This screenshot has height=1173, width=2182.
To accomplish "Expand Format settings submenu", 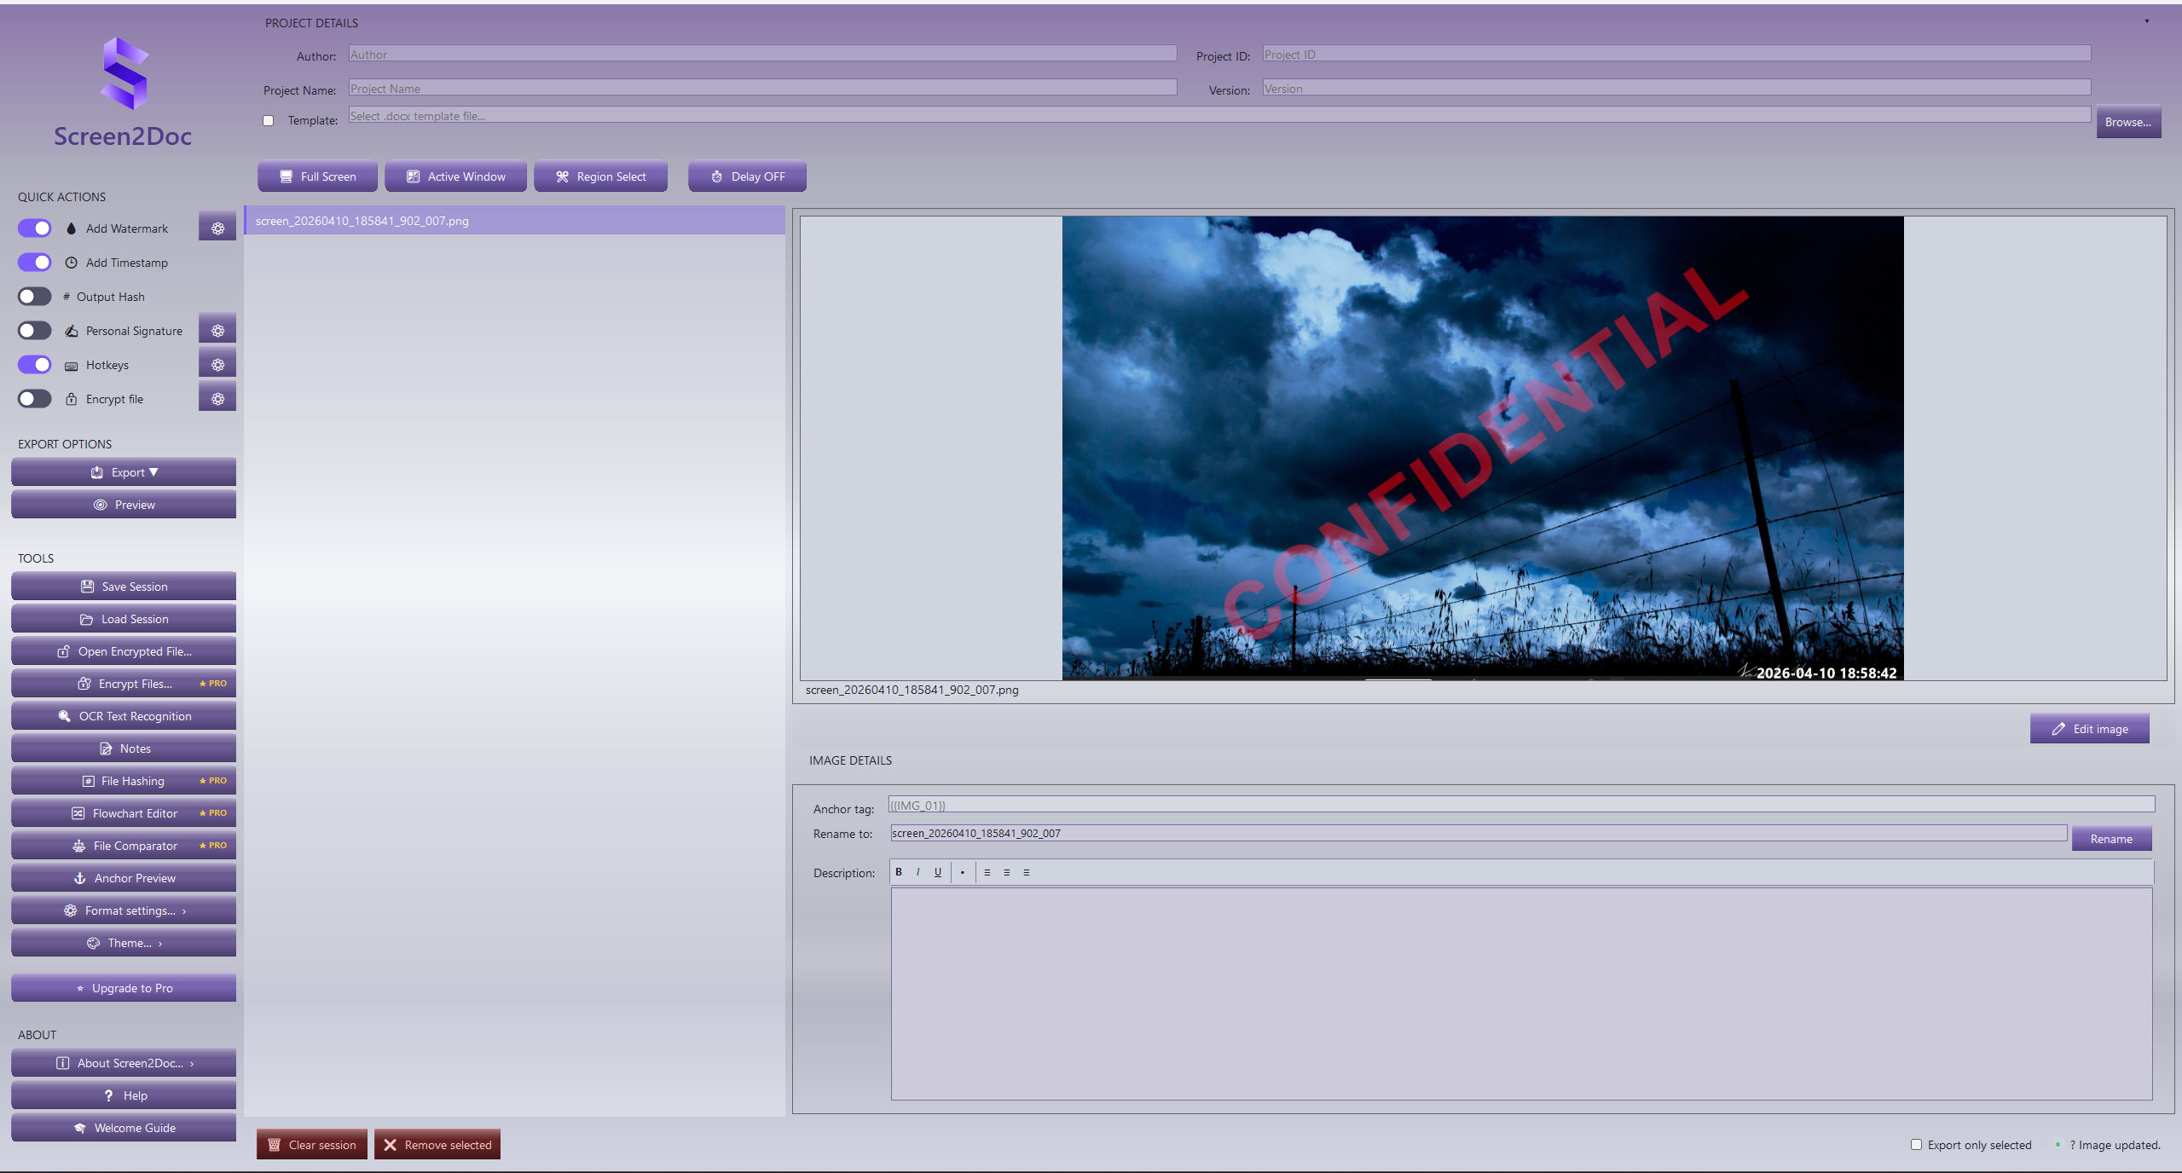I will coord(124,910).
